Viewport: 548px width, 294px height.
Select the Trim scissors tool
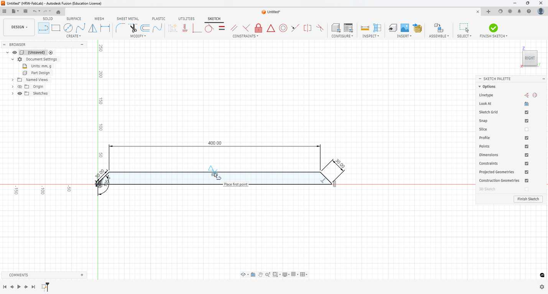click(133, 28)
